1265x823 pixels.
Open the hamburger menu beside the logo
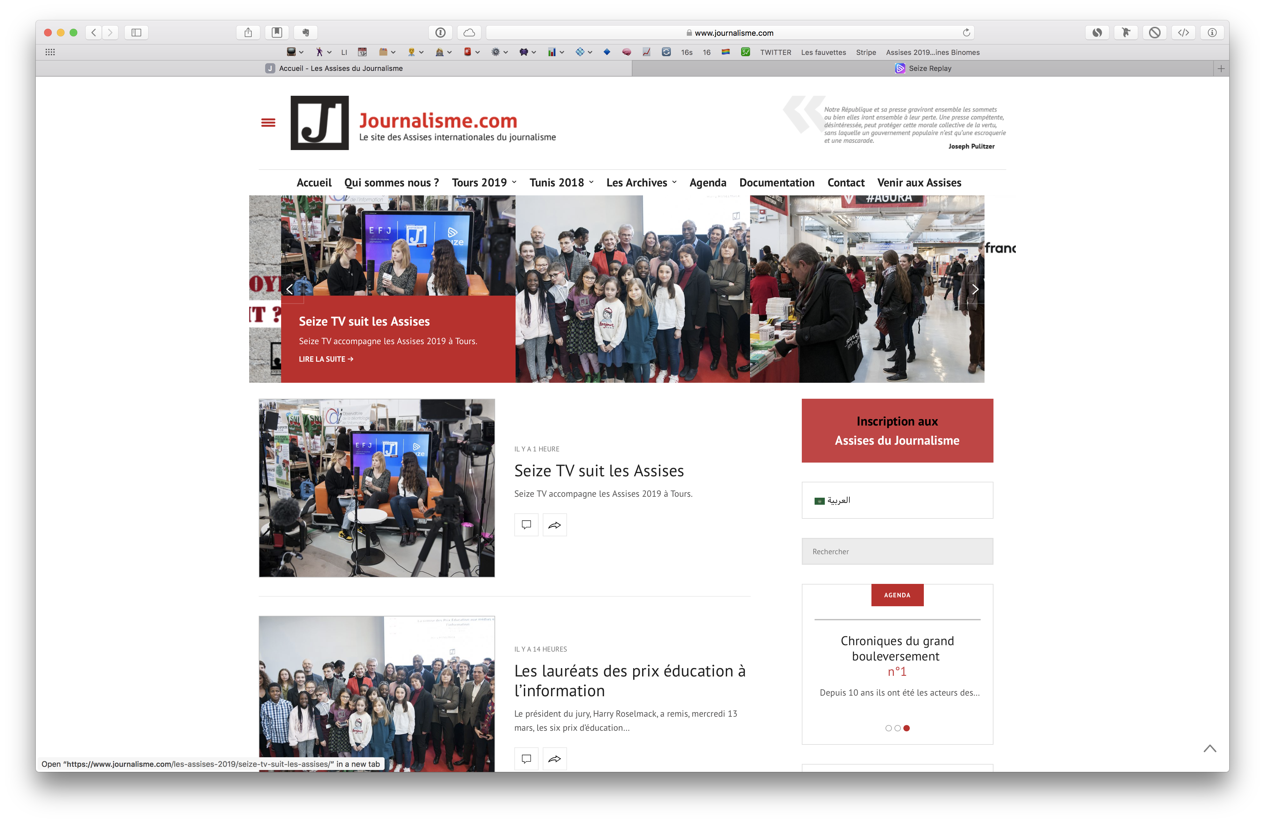click(268, 123)
